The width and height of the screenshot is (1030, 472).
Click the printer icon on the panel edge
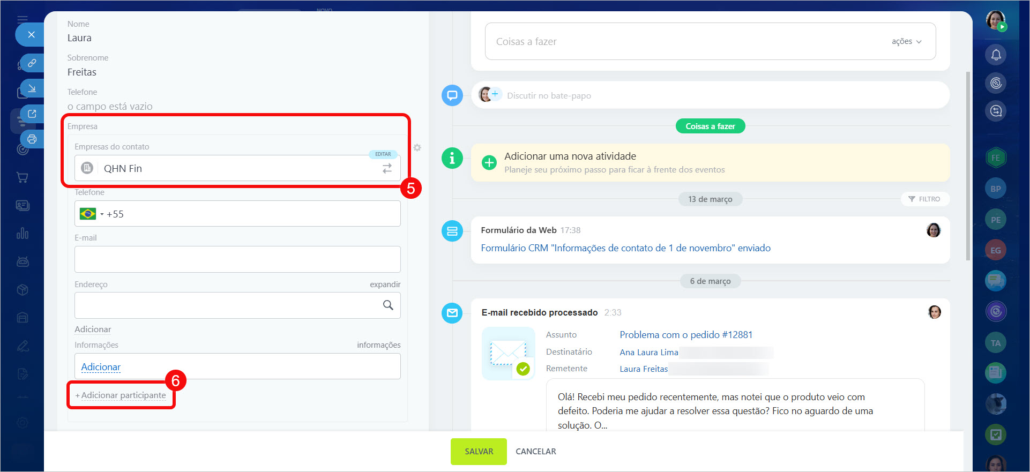point(32,139)
